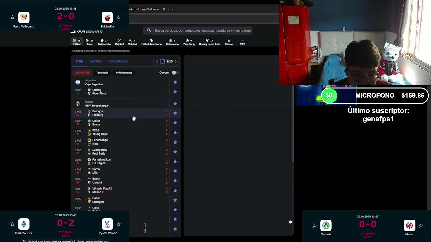Favorite the Omonia team star
Viewport: 431px width, 242px height.
pyautogui.click(x=314, y=226)
